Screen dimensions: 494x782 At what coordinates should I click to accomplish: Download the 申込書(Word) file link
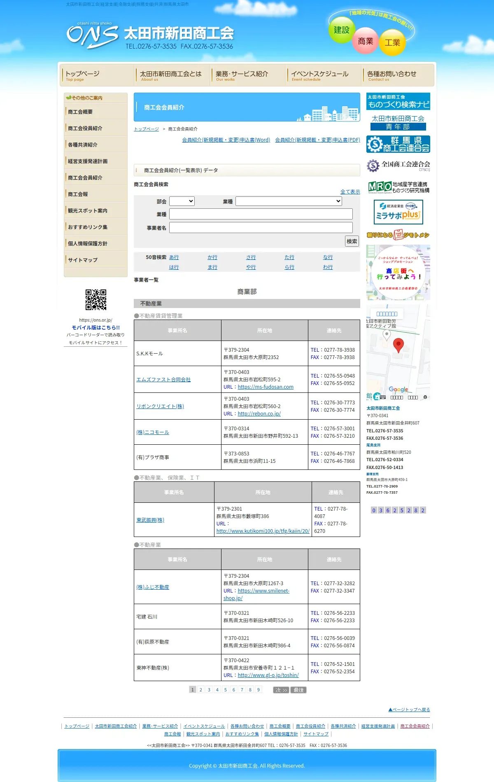tap(226, 140)
